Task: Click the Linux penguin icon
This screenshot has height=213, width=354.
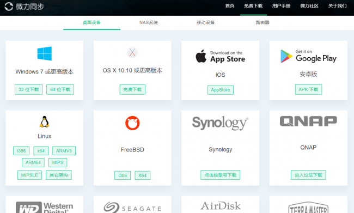Action: (x=45, y=121)
